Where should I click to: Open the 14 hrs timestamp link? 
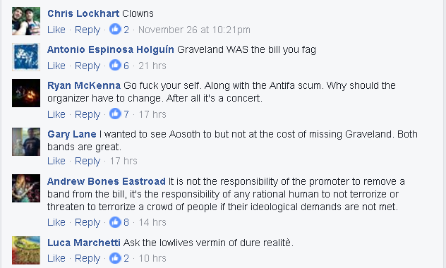click(152, 222)
